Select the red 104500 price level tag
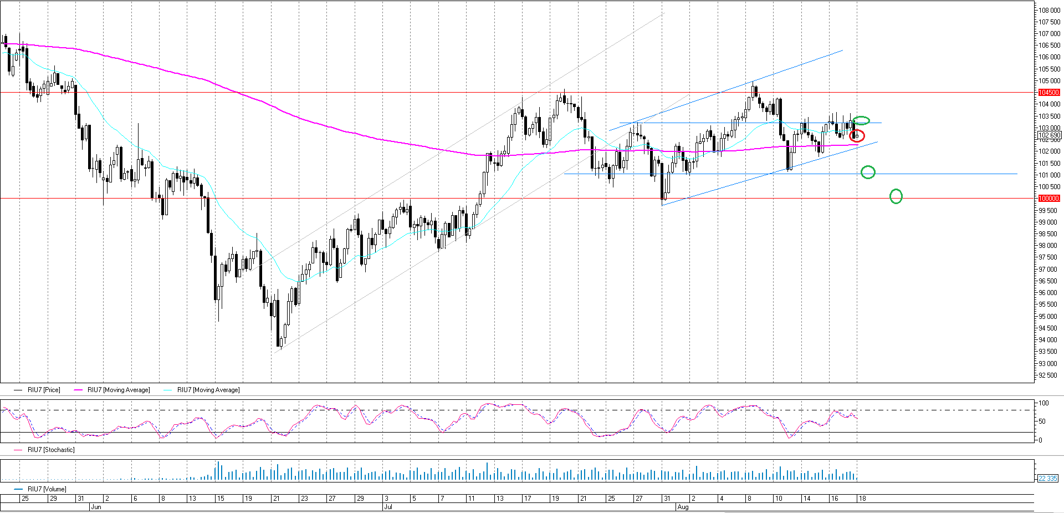This screenshot has height=513, width=1064. [1048, 93]
